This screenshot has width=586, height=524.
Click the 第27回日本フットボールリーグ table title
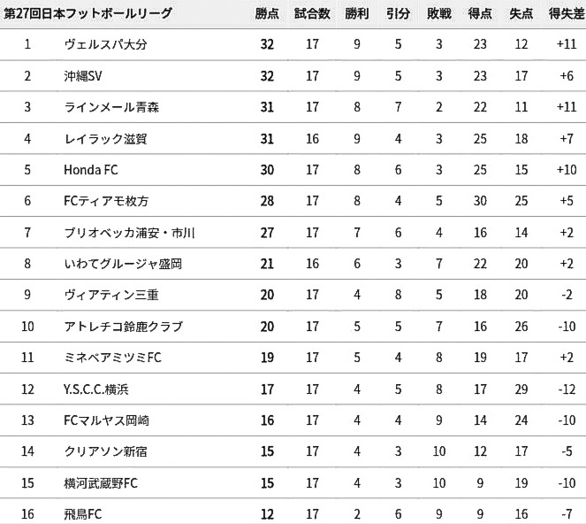[x=88, y=14]
